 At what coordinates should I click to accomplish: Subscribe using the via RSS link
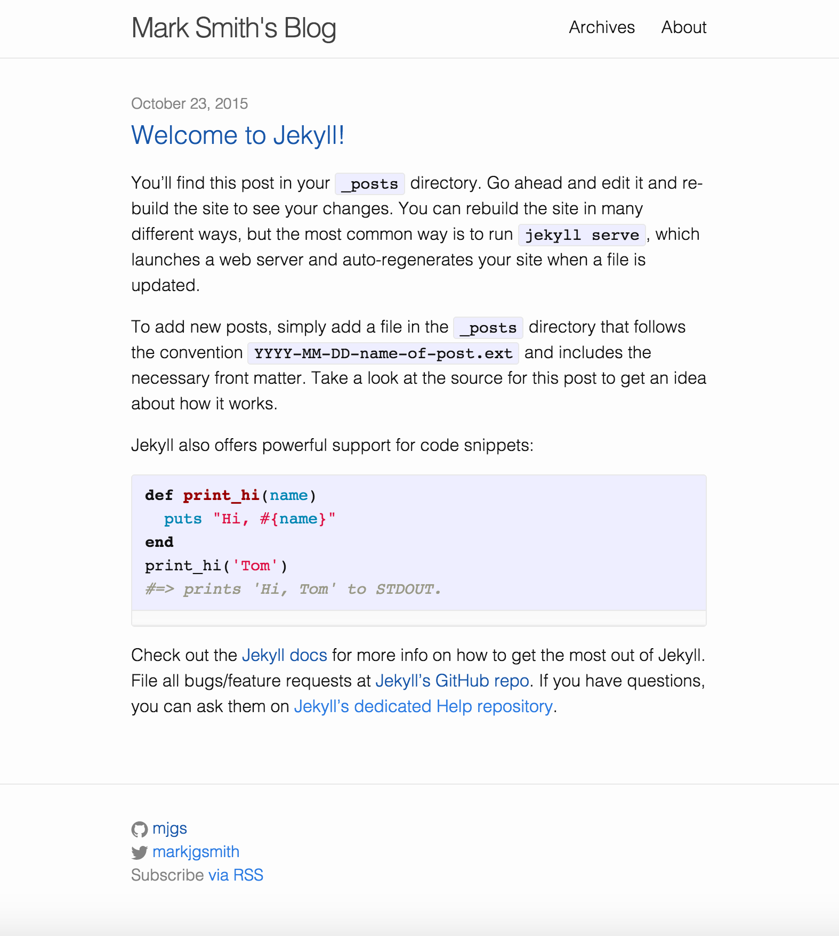(x=236, y=875)
